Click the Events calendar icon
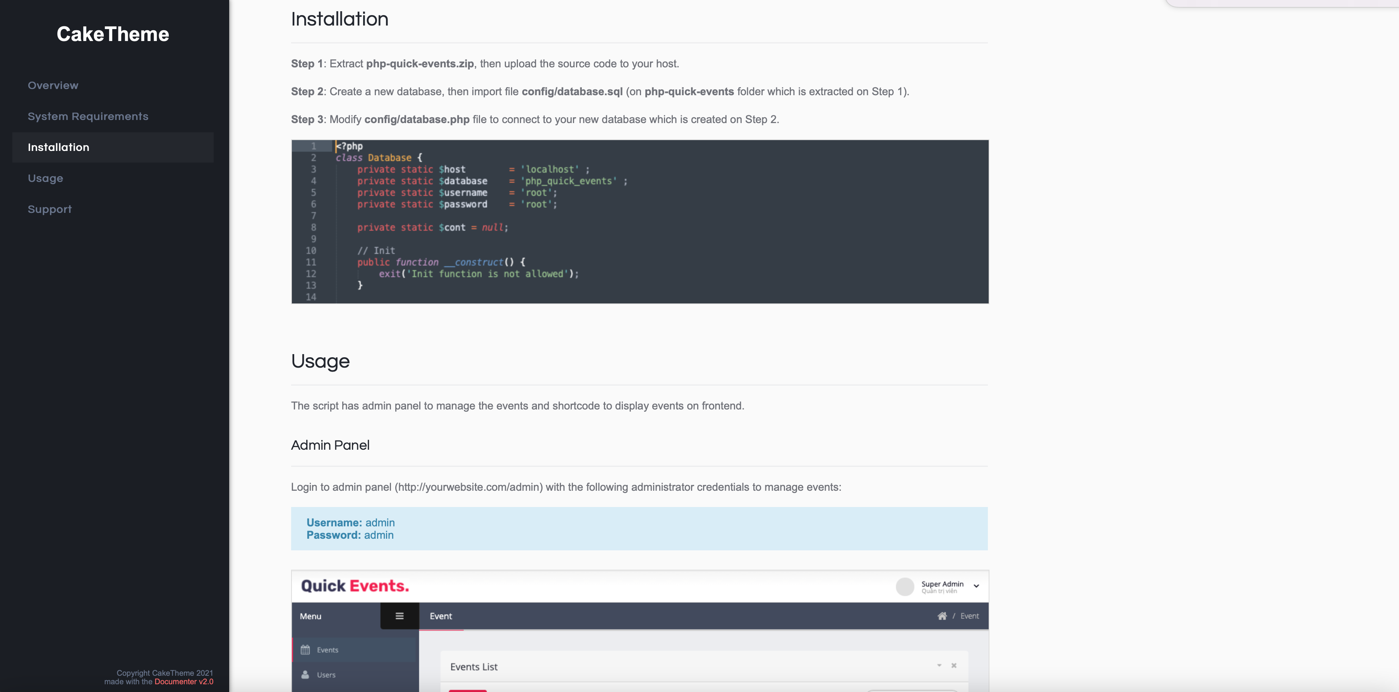 tap(305, 650)
